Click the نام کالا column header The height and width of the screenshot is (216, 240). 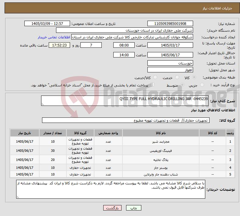[x=161, y=133]
